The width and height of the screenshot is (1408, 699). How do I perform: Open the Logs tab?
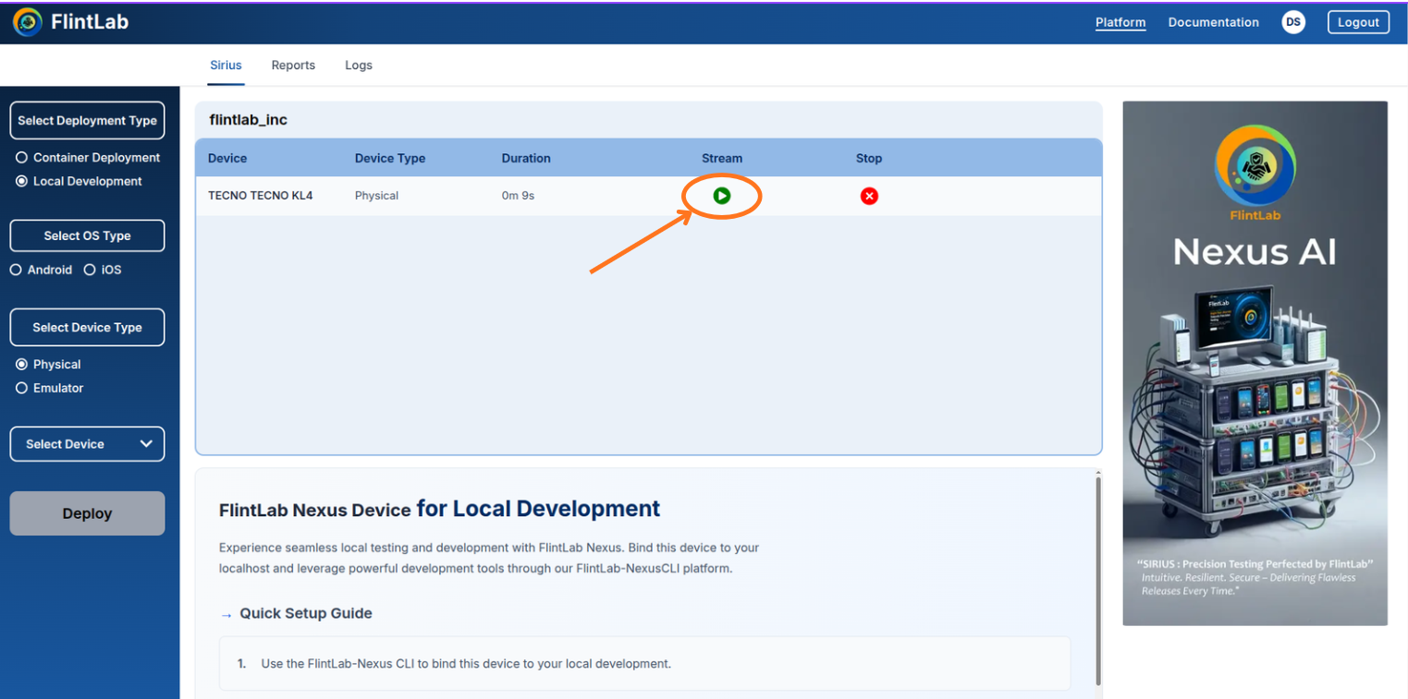[x=359, y=66]
